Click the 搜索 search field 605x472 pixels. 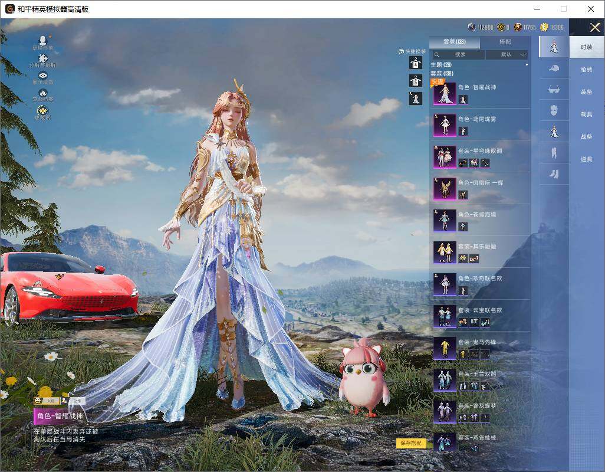point(458,54)
